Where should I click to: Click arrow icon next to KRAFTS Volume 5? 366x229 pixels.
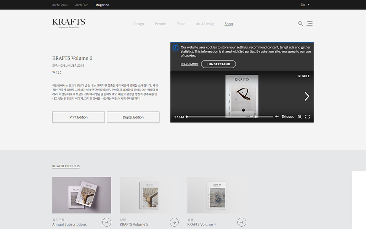pos(174,222)
